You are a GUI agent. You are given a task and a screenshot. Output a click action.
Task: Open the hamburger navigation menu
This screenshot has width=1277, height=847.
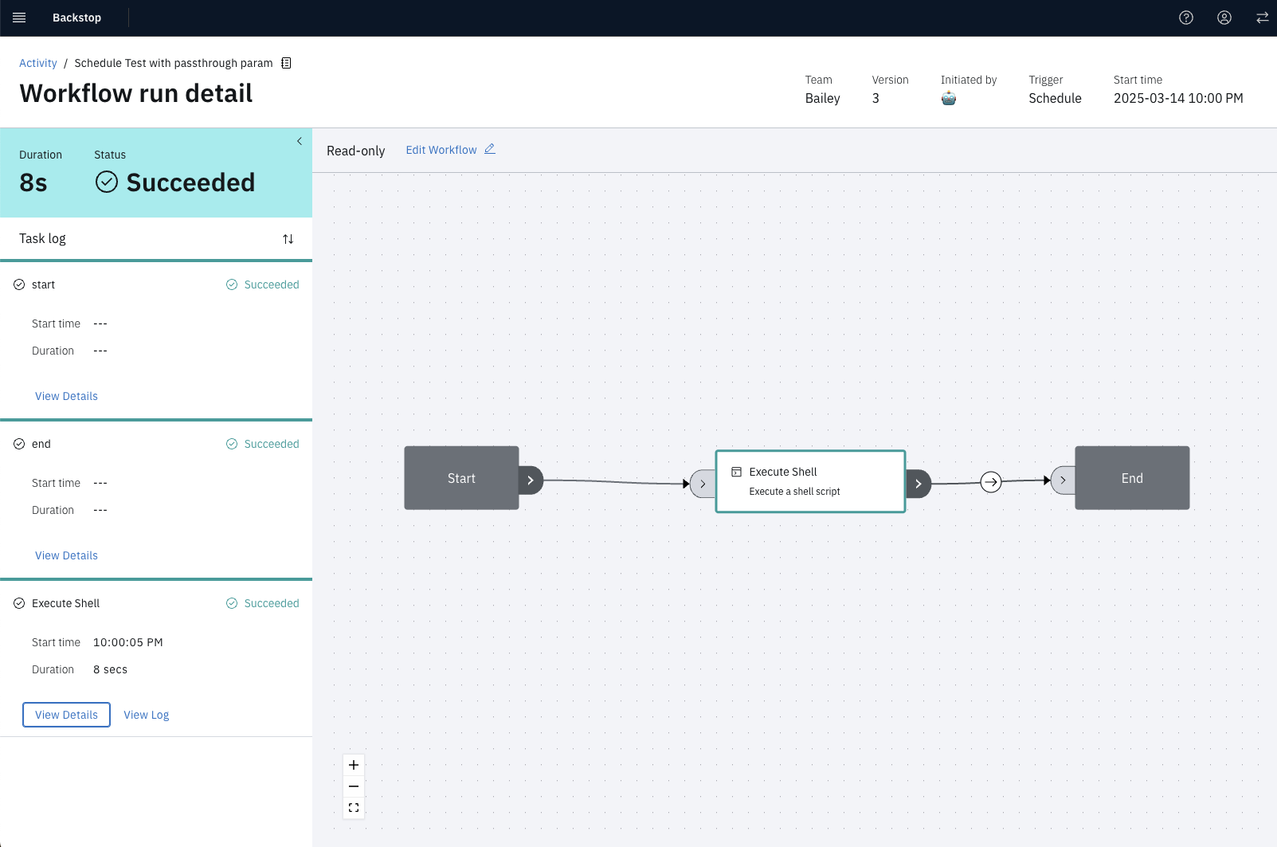coord(18,17)
